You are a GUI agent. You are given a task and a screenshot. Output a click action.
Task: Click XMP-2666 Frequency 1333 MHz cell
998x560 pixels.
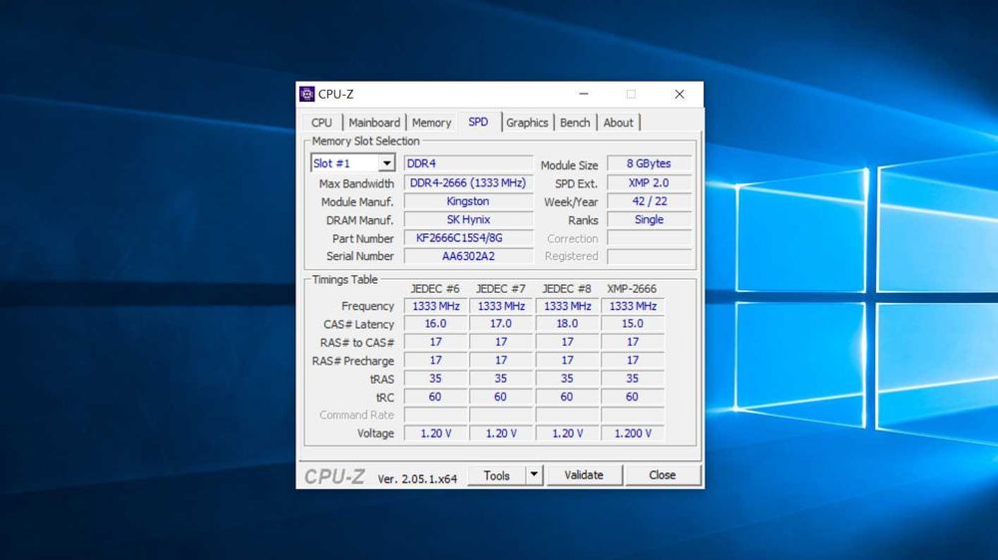tap(632, 306)
